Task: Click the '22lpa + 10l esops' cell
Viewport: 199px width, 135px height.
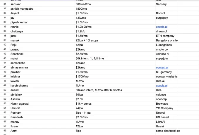Action: 115,40
